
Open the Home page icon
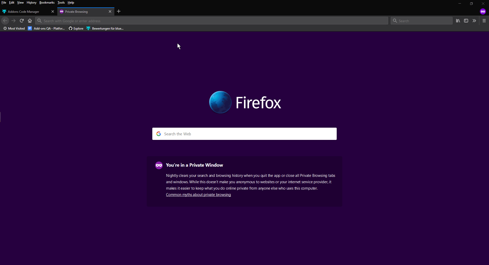point(30,21)
